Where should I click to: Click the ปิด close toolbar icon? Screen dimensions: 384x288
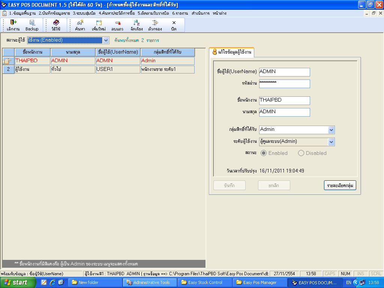174,25
